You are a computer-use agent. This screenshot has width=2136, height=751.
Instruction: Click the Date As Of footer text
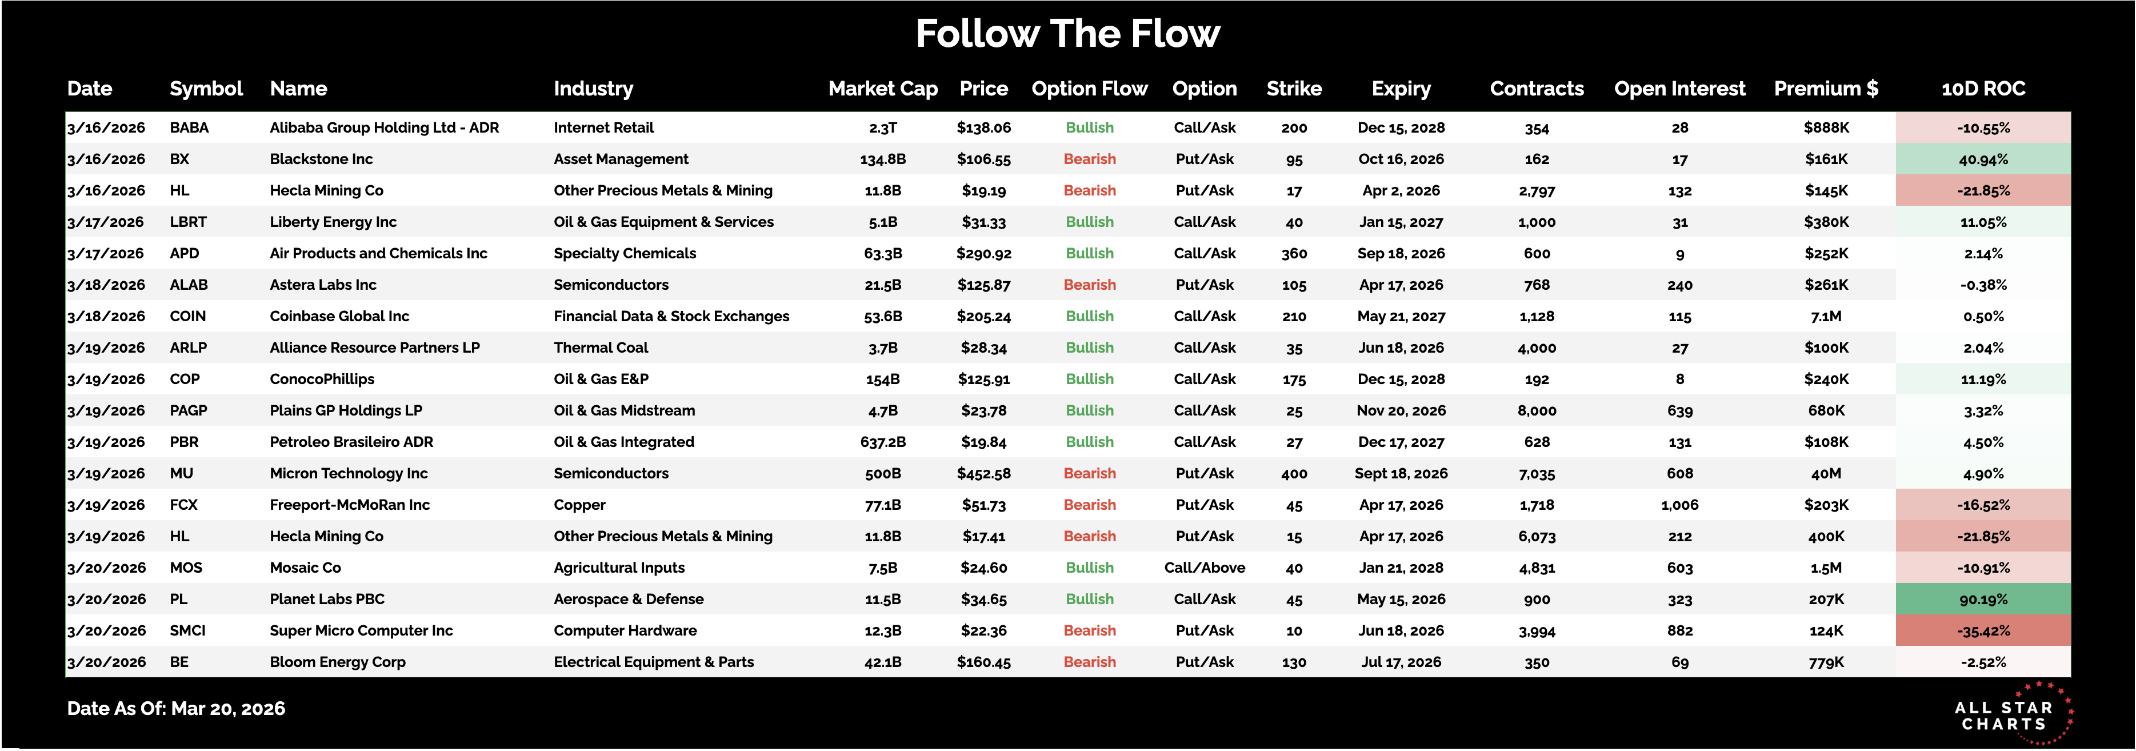[176, 709]
